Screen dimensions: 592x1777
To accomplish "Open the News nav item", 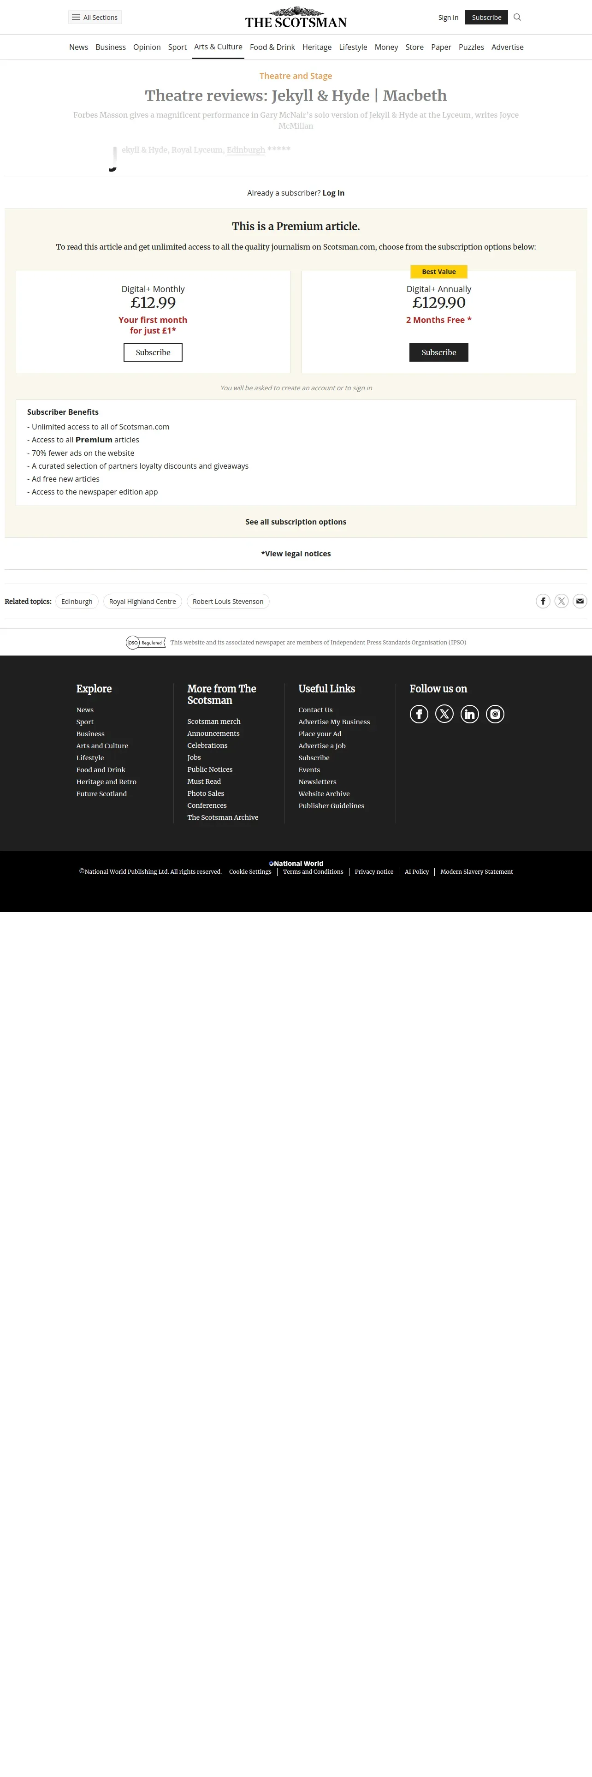I will tap(78, 47).
